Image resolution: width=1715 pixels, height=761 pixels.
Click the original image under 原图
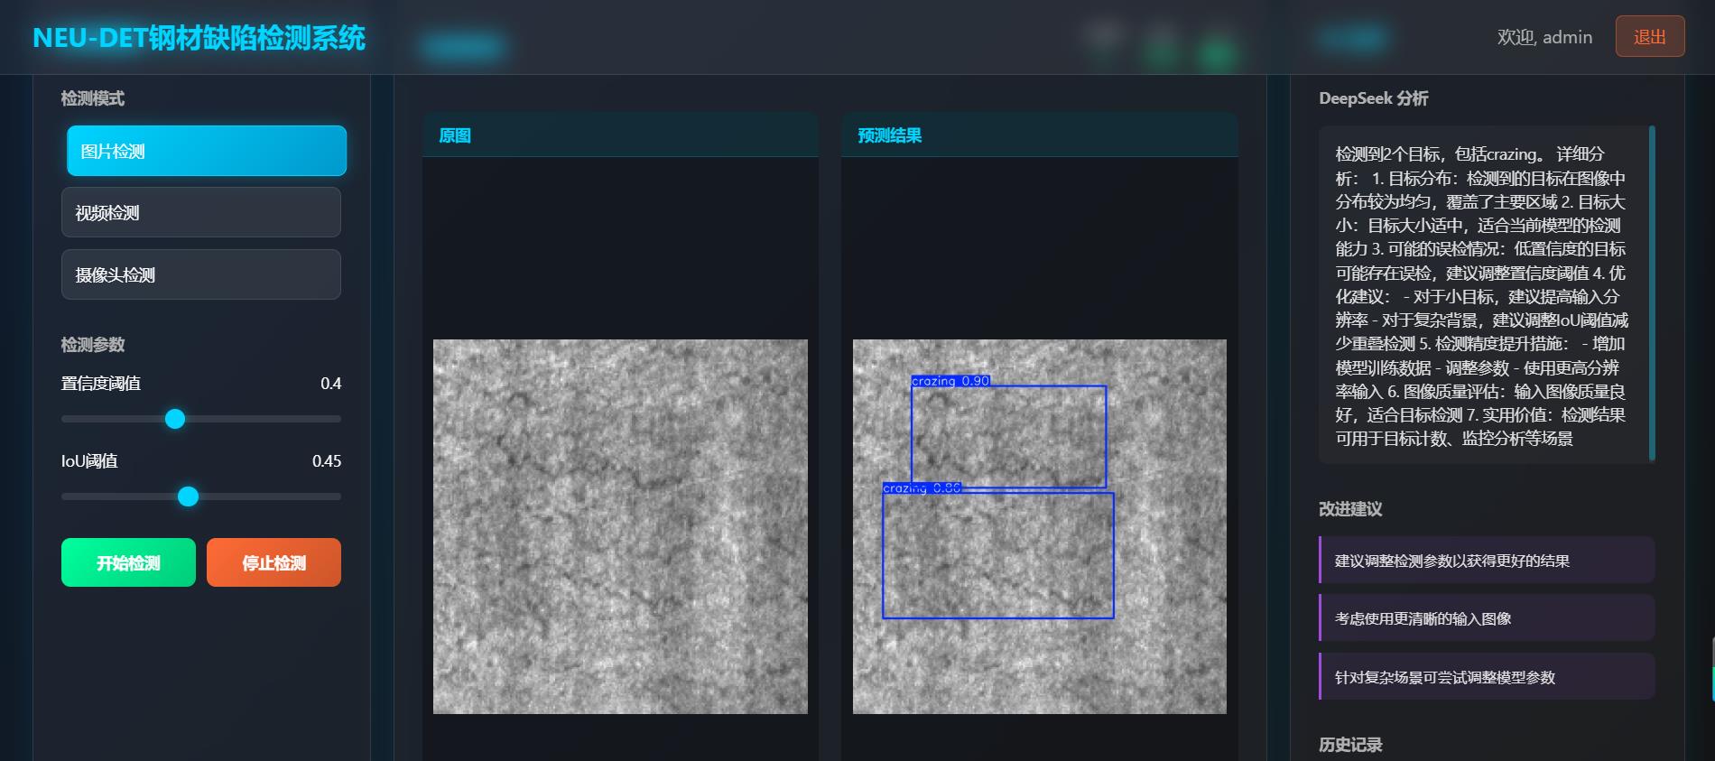tap(620, 526)
